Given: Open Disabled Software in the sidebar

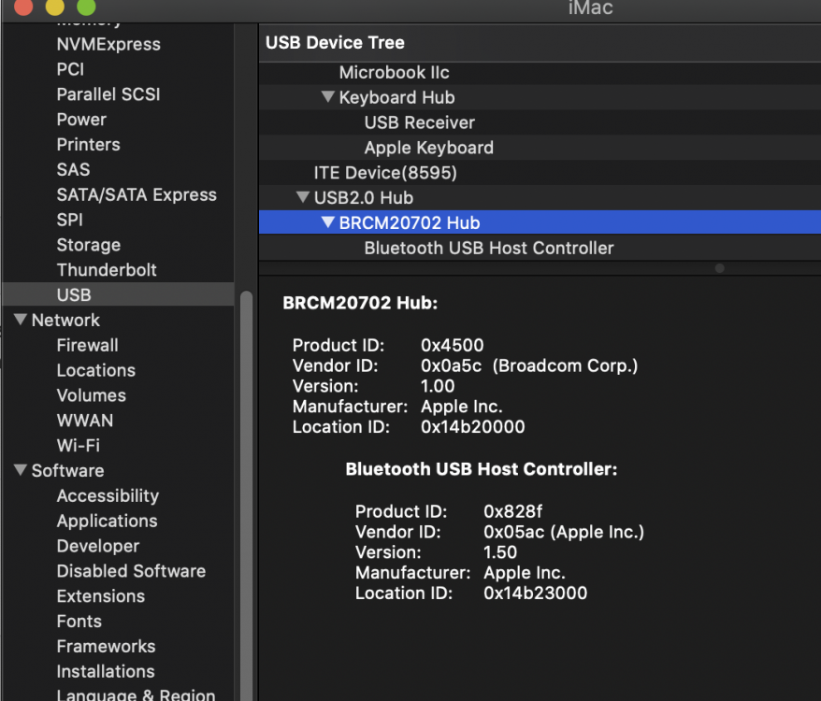Looking at the screenshot, I should click(x=131, y=571).
